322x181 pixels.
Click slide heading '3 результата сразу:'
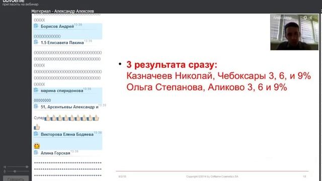pyautogui.click(x=172, y=65)
